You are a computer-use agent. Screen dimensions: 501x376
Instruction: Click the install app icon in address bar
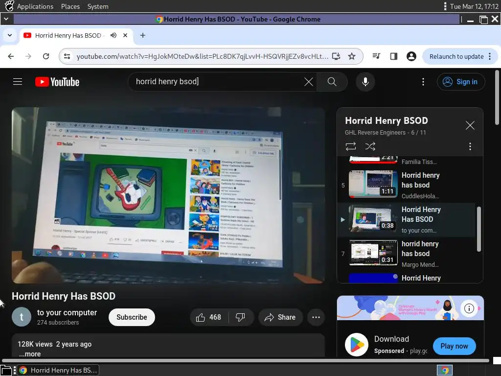(336, 56)
